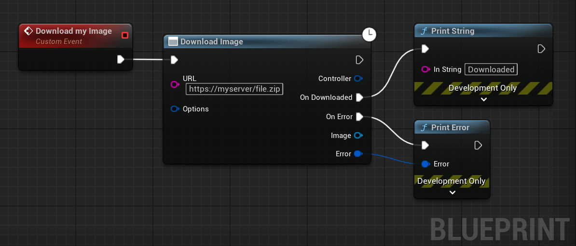This screenshot has width=576, height=246.
Task: Click the On Error exec pin
Action: click(359, 117)
